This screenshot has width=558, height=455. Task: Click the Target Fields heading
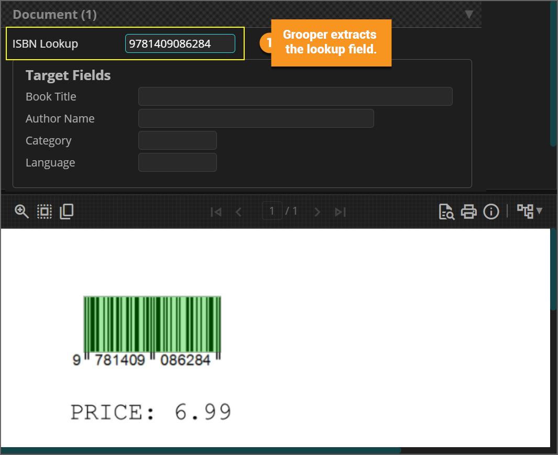[68, 75]
